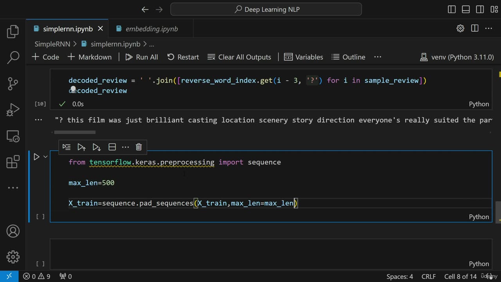Toggle the primary side bar layout icon
This screenshot has width=501, height=282.
tap(452, 9)
